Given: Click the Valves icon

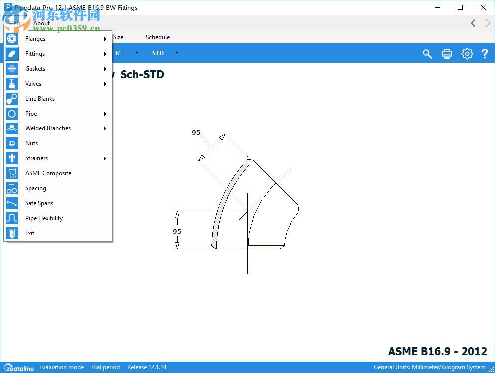Looking at the screenshot, I should coord(11,84).
